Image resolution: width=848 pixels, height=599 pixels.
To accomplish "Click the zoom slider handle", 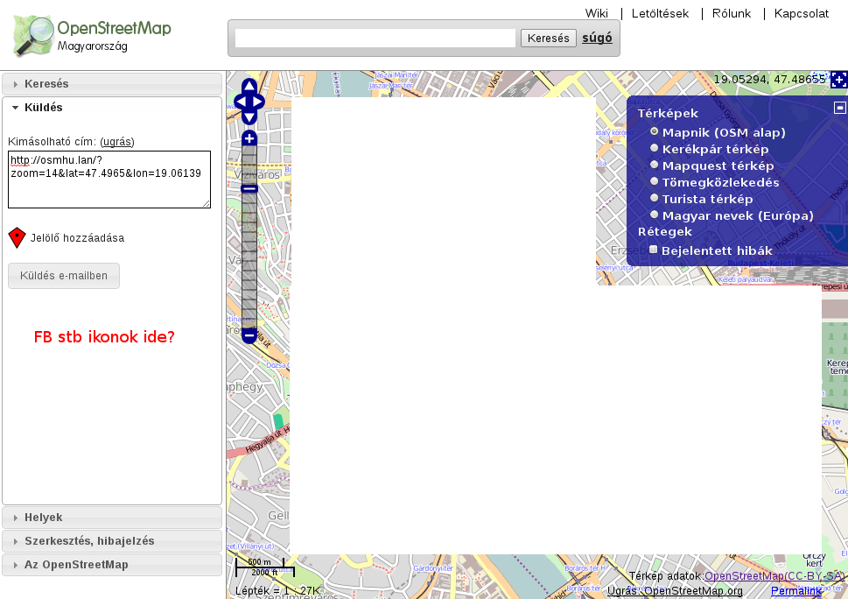I will 249,189.
